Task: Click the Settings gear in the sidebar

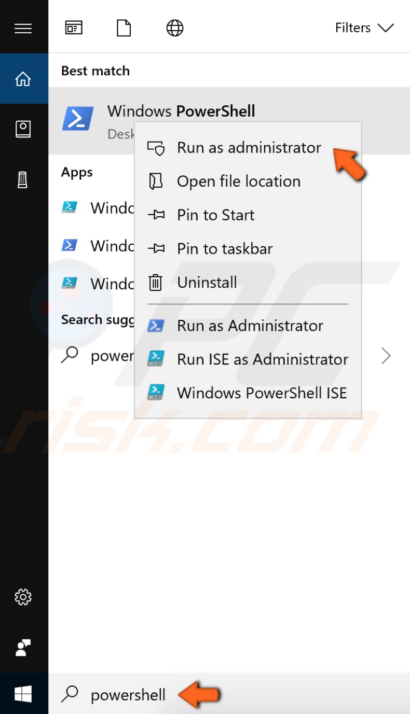Action: [x=23, y=597]
